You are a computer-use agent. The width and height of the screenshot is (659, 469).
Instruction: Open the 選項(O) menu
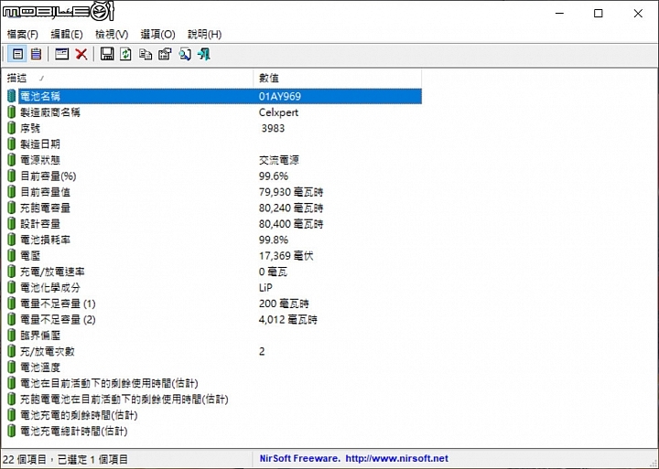coord(157,35)
